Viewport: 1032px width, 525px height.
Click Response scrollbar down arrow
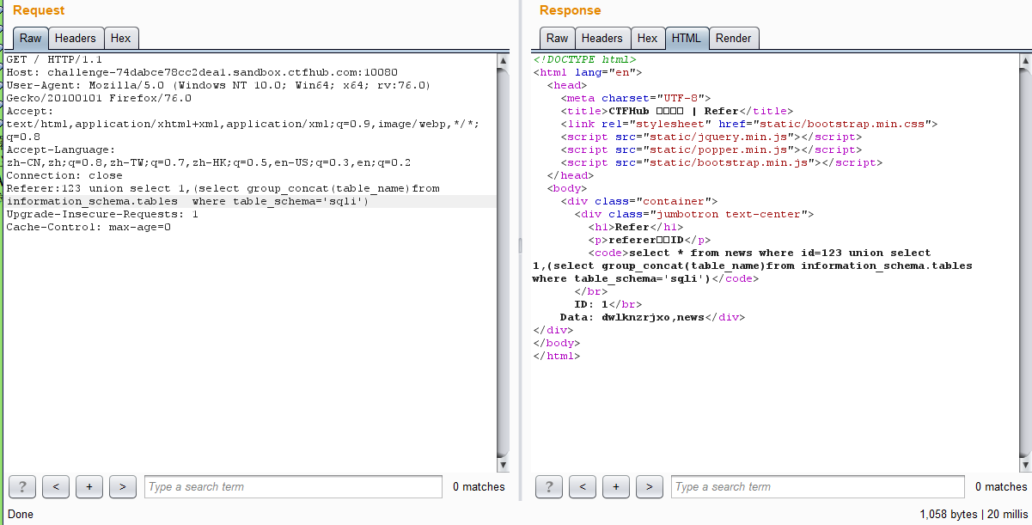coord(1023,465)
